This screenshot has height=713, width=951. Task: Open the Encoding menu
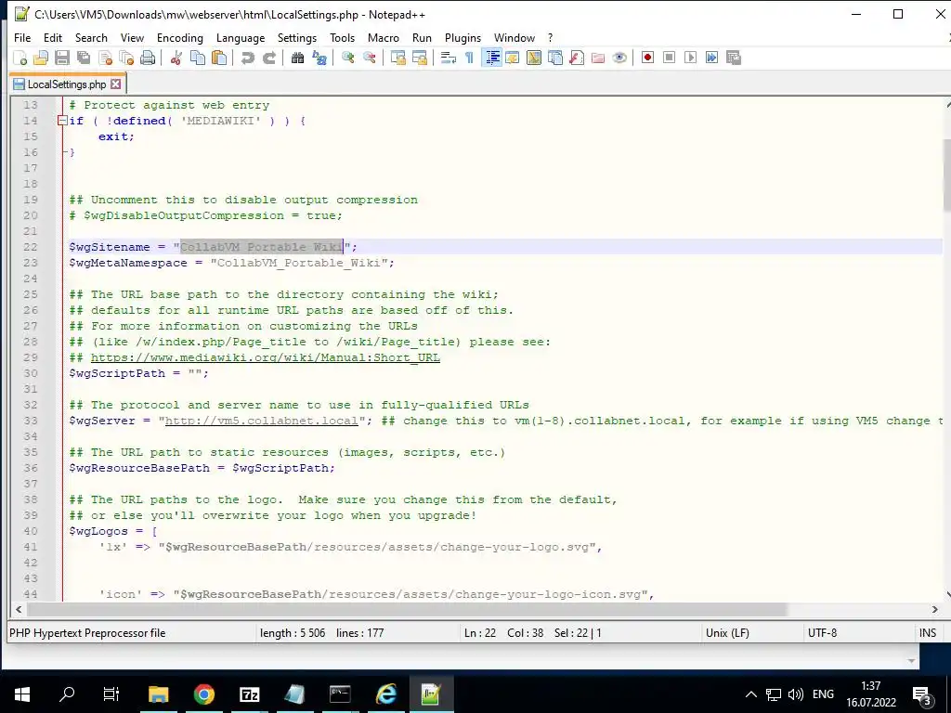pyautogui.click(x=180, y=37)
